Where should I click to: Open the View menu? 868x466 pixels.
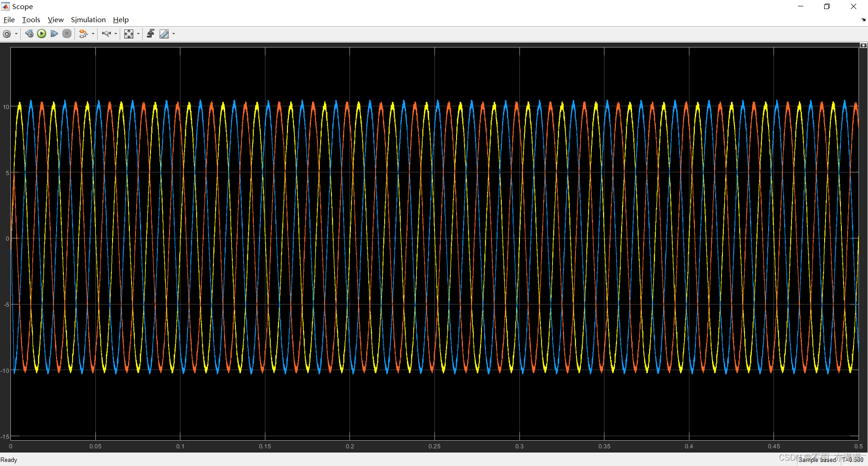[x=56, y=20]
